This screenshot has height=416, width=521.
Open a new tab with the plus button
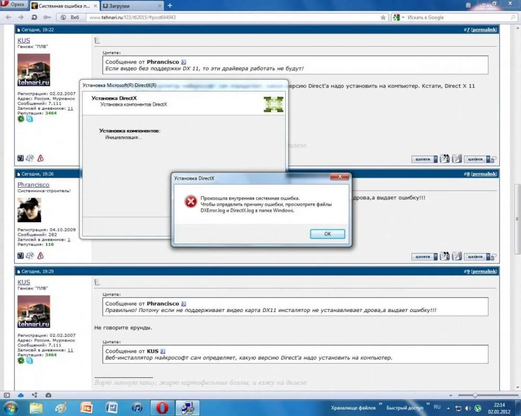(170, 6)
